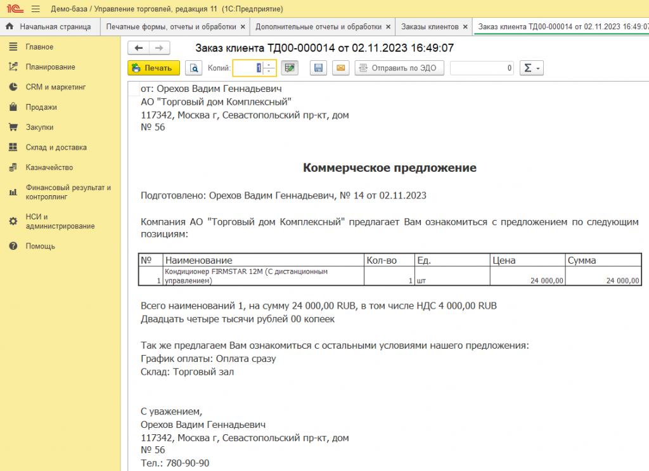Toggle the edit mode icon in toolbar
This screenshot has width=649, height=471.
pyautogui.click(x=290, y=68)
